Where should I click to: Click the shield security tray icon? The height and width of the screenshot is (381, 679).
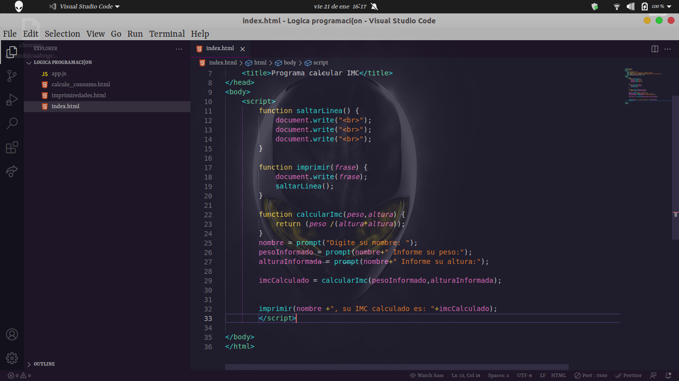[594, 6]
